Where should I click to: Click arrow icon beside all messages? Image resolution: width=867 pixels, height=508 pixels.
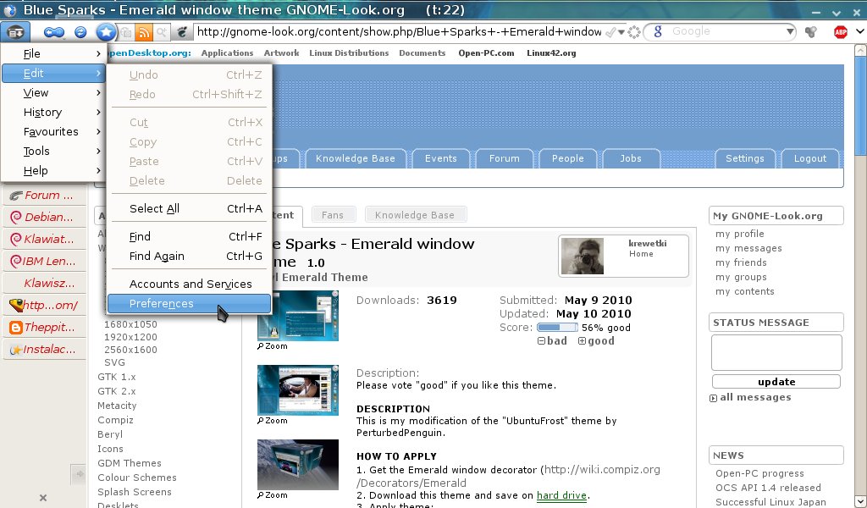coord(713,398)
